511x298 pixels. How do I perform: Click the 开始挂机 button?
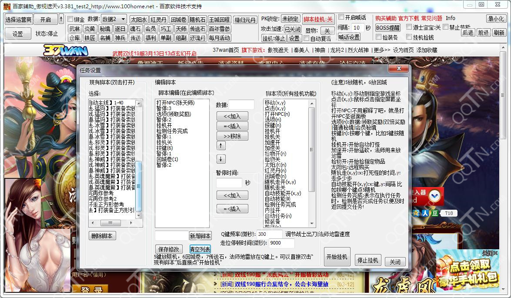(337, 257)
